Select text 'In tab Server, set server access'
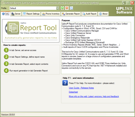 [23, 50]
